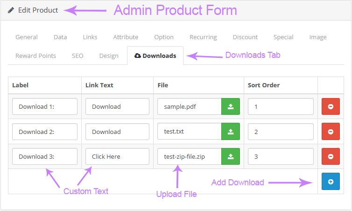This screenshot has width=352, height=211.
Task: Edit sort order field showing 3
Action: (x=281, y=156)
